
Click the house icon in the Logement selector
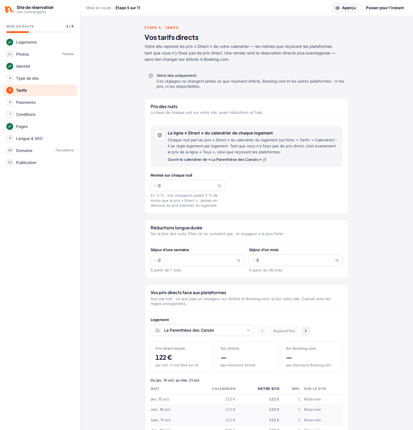(x=158, y=330)
